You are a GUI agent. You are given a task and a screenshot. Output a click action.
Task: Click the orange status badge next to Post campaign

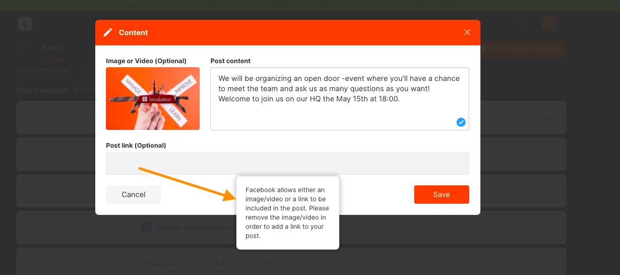pos(84,90)
